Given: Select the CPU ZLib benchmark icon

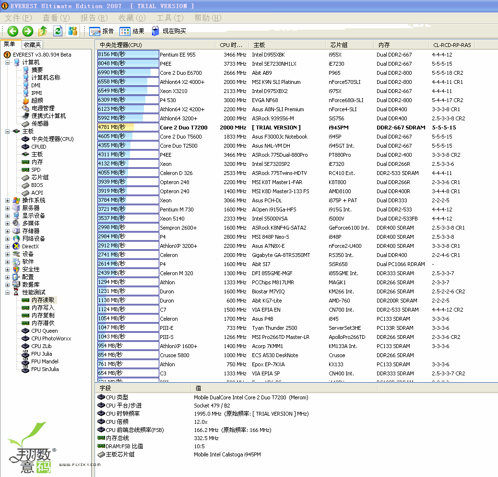Looking at the screenshot, I should pyautogui.click(x=25, y=346).
